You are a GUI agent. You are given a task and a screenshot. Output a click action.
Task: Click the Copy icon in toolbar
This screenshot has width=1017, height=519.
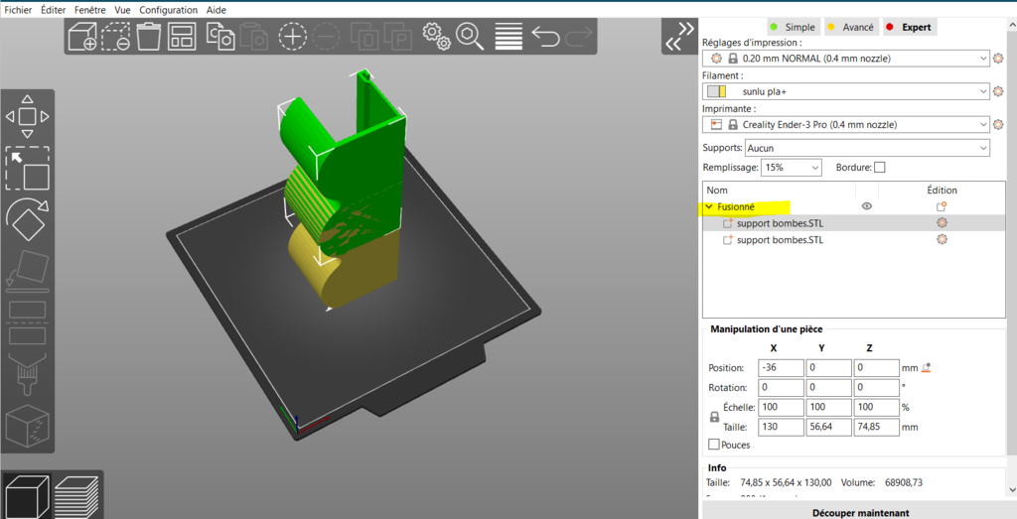click(x=220, y=37)
